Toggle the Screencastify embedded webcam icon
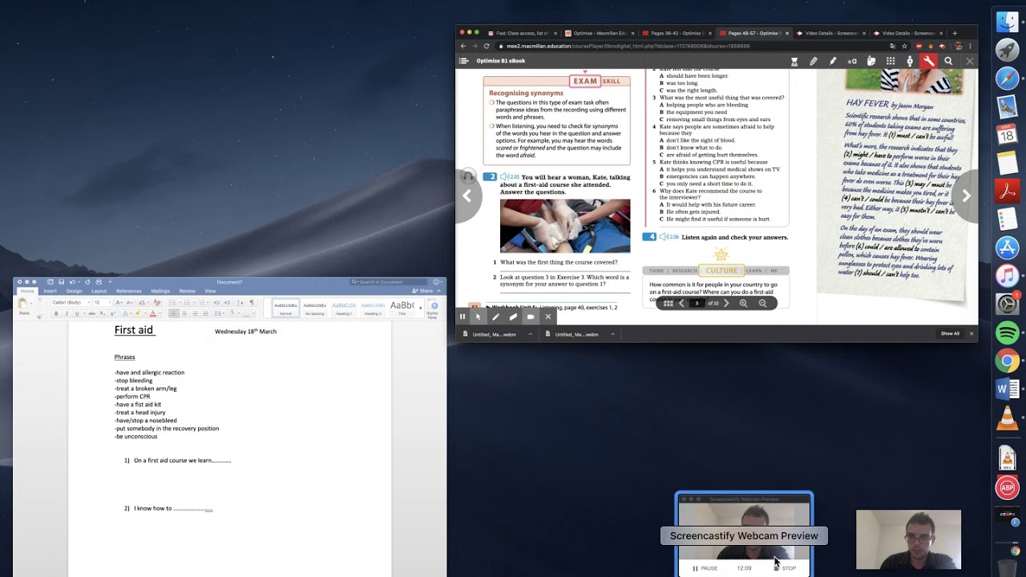Image resolution: width=1026 pixels, height=577 pixels. tap(531, 317)
